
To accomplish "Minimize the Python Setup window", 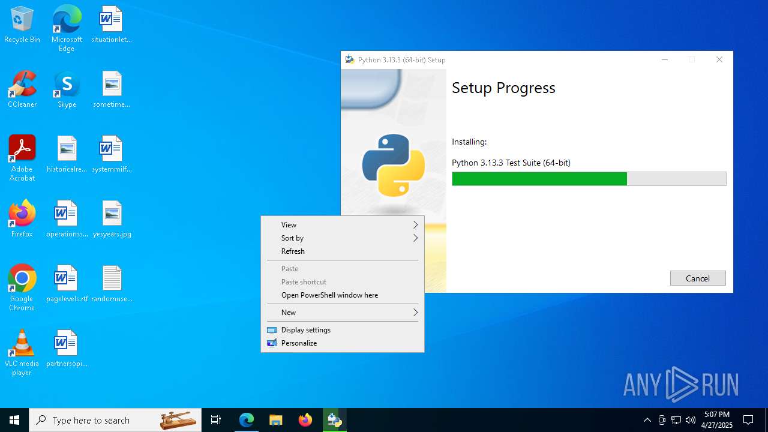I will 665,59.
